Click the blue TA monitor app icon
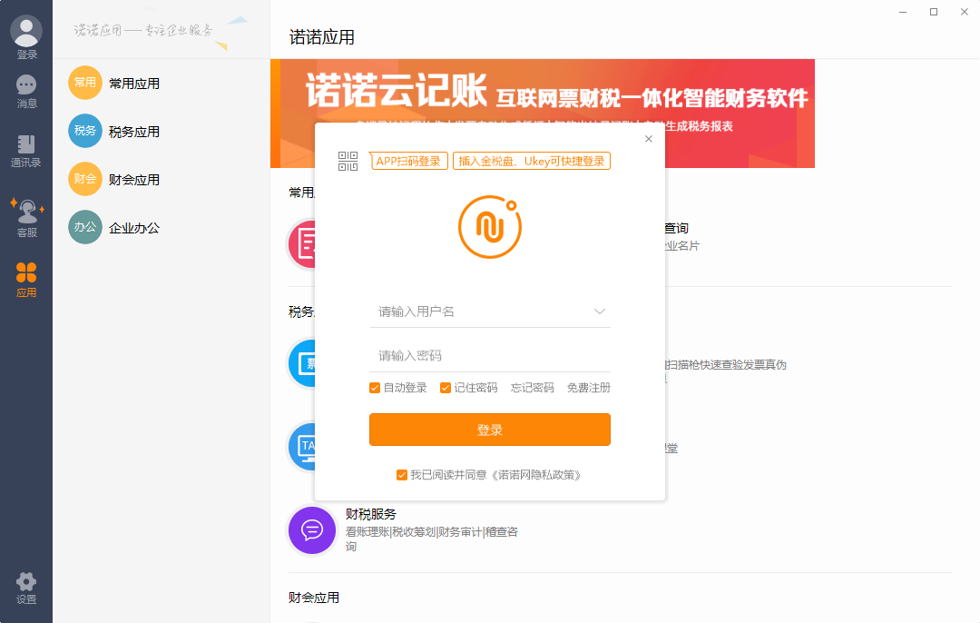 click(x=303, y=447)
